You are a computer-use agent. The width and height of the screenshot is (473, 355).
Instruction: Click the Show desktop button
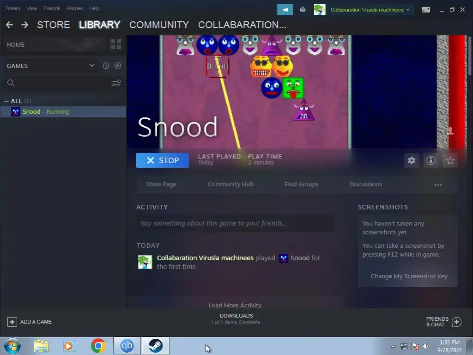click(470, 346)
